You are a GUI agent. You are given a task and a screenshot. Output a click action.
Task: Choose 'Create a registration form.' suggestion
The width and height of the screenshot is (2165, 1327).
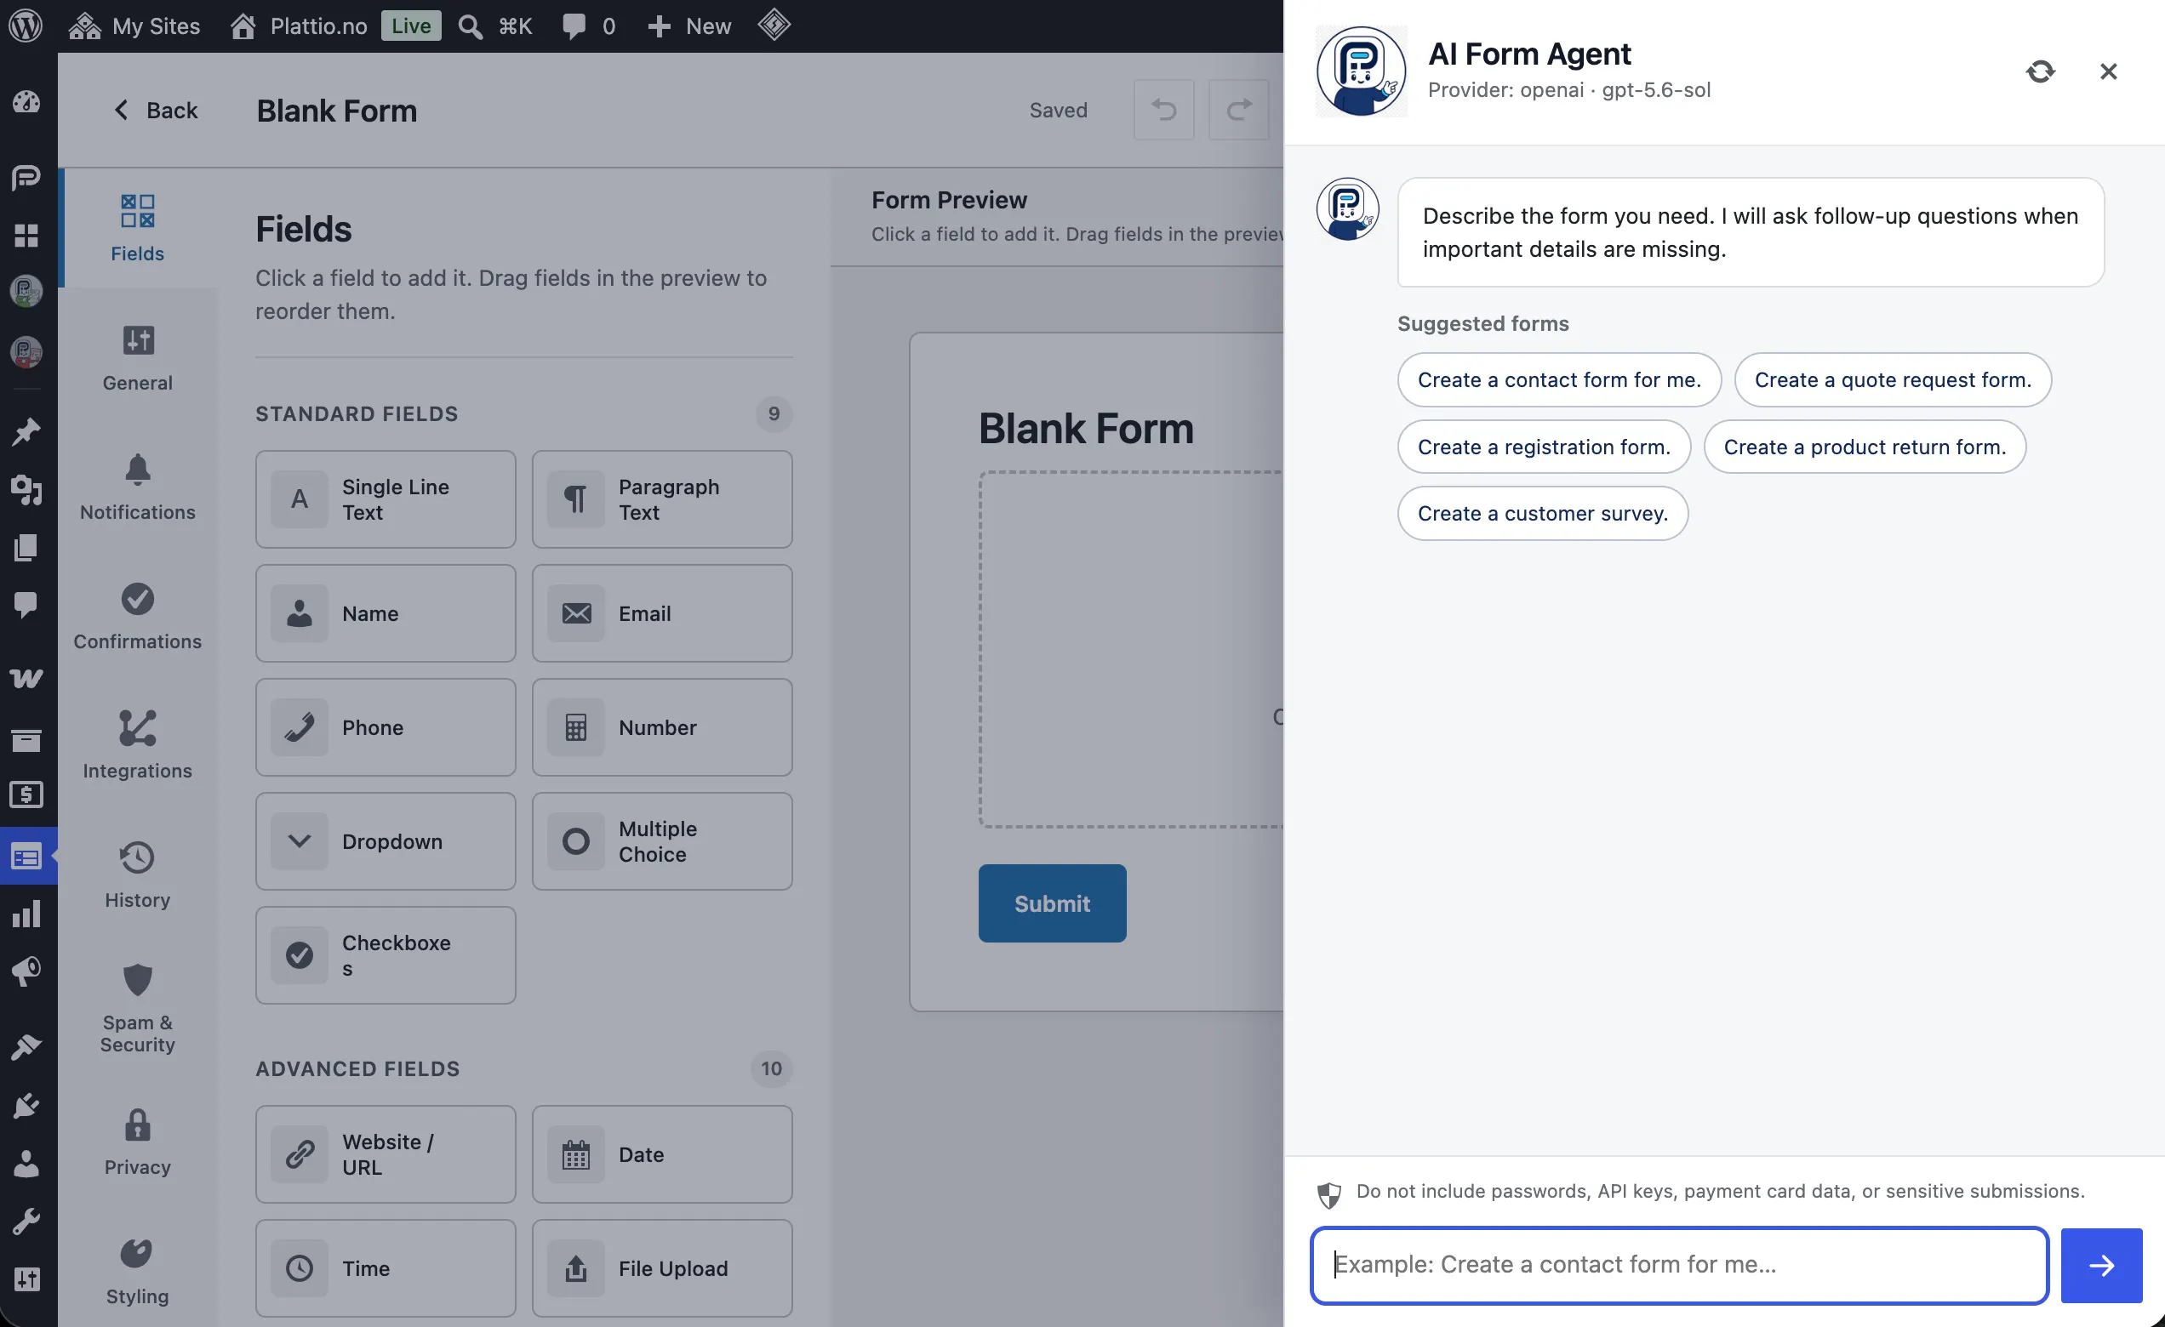(1544, 446)
